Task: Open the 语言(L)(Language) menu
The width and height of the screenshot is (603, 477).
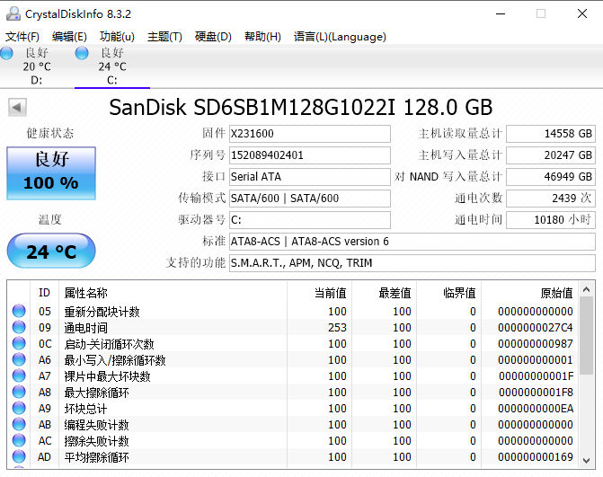Action: tap(340, 37)
